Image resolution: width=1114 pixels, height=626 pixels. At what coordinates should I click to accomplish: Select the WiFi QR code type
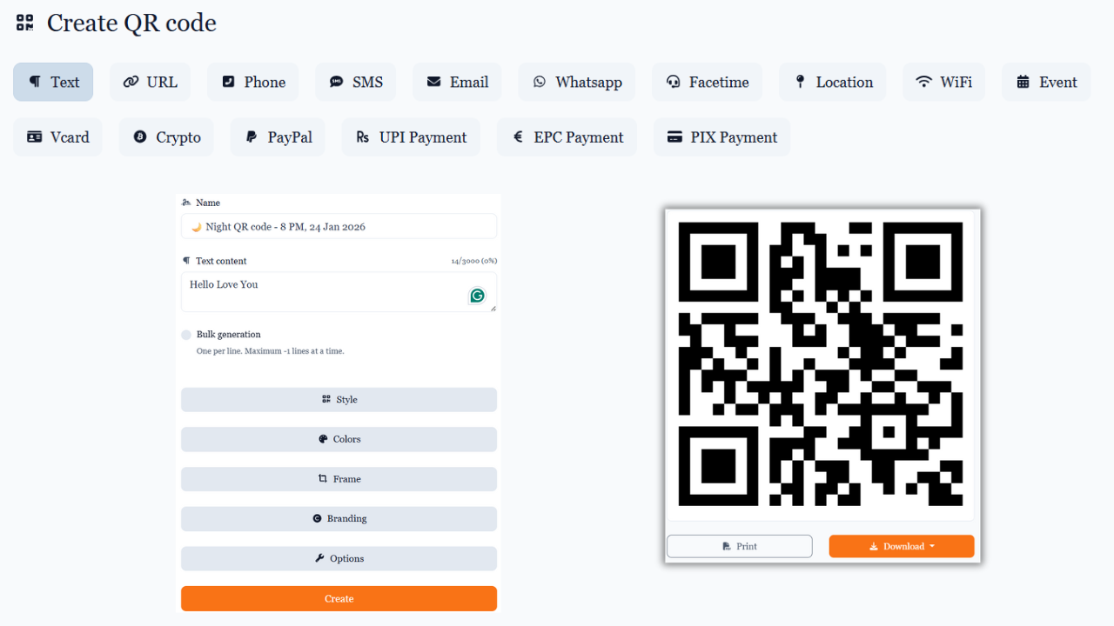[x=943, y=82]
